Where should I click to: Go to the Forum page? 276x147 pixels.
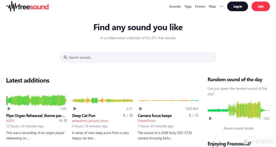coord(200,6)
